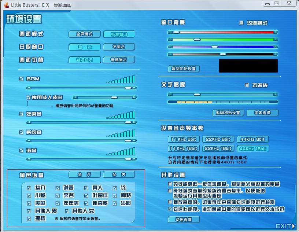The height and width of the screenshot is (232, 299).
Task: Enable 不等待 no-wait checkbox
Action: 247,85
